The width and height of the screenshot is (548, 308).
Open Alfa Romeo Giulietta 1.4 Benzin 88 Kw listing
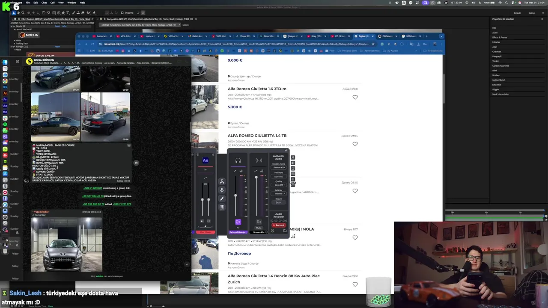coord(274,279)
